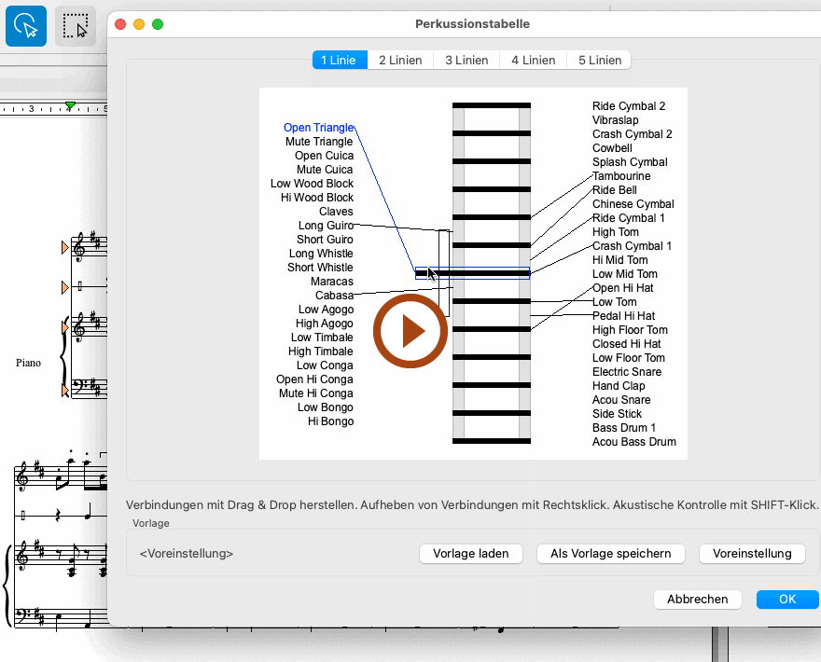The height and width of the screenshot is (662, 821).
Task: Click the green macOS zoom window button
Action: click(158, 23)
